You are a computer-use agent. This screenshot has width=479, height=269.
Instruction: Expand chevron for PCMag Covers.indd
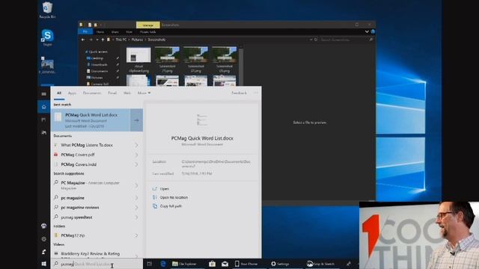click(x=136, y=164)
